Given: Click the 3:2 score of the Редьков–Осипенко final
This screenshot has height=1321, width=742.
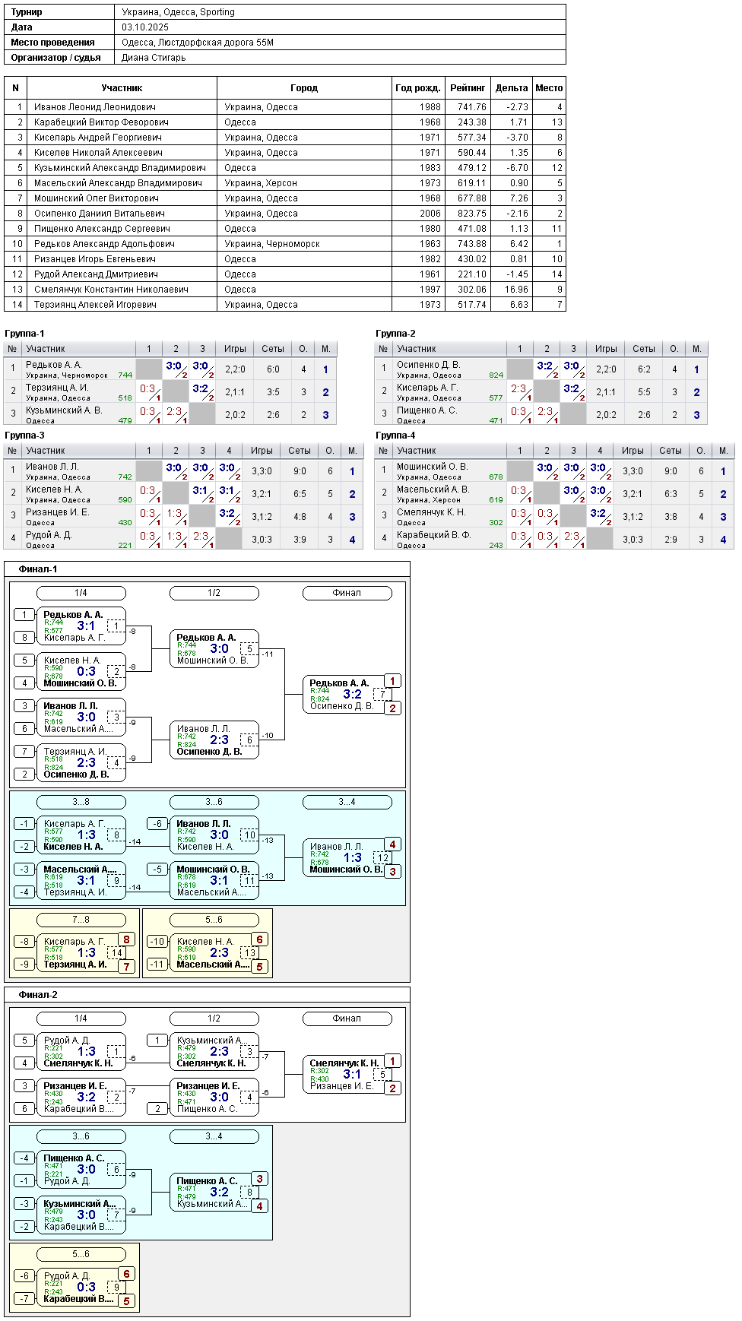Looking at the screenshot, I should point(352,694).
